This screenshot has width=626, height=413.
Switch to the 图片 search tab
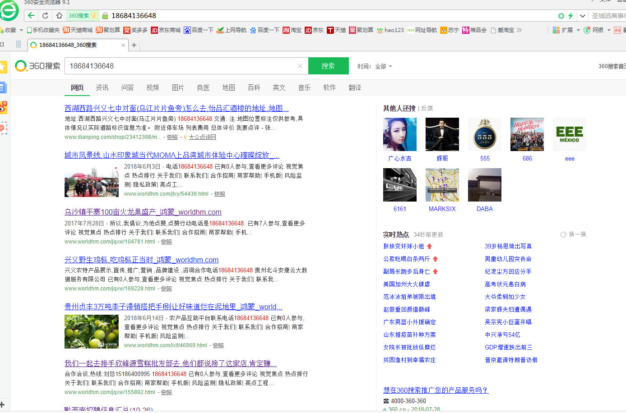[x=178, y=87]
